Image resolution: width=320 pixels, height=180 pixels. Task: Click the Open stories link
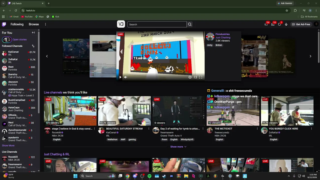coord(19,39)
